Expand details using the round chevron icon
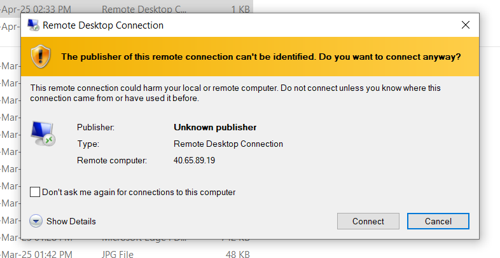 coord(36,221)
